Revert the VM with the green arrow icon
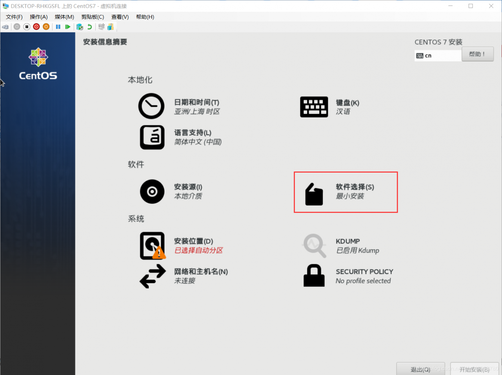This screenshot has height=375, width=502. (89, 27)
